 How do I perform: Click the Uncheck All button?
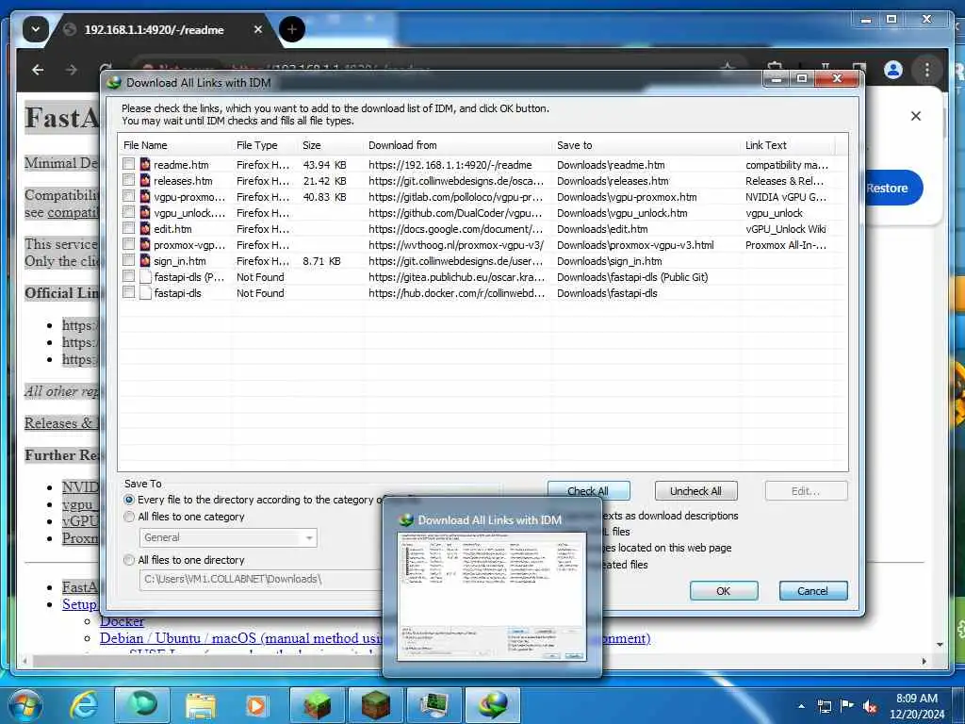point(695,490)
